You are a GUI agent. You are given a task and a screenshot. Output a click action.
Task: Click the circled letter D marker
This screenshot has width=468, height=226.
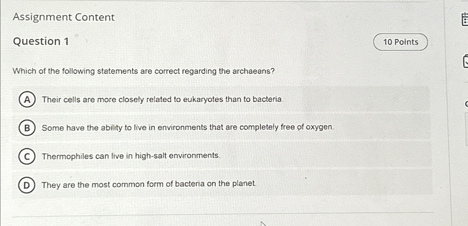pos(27,185)
